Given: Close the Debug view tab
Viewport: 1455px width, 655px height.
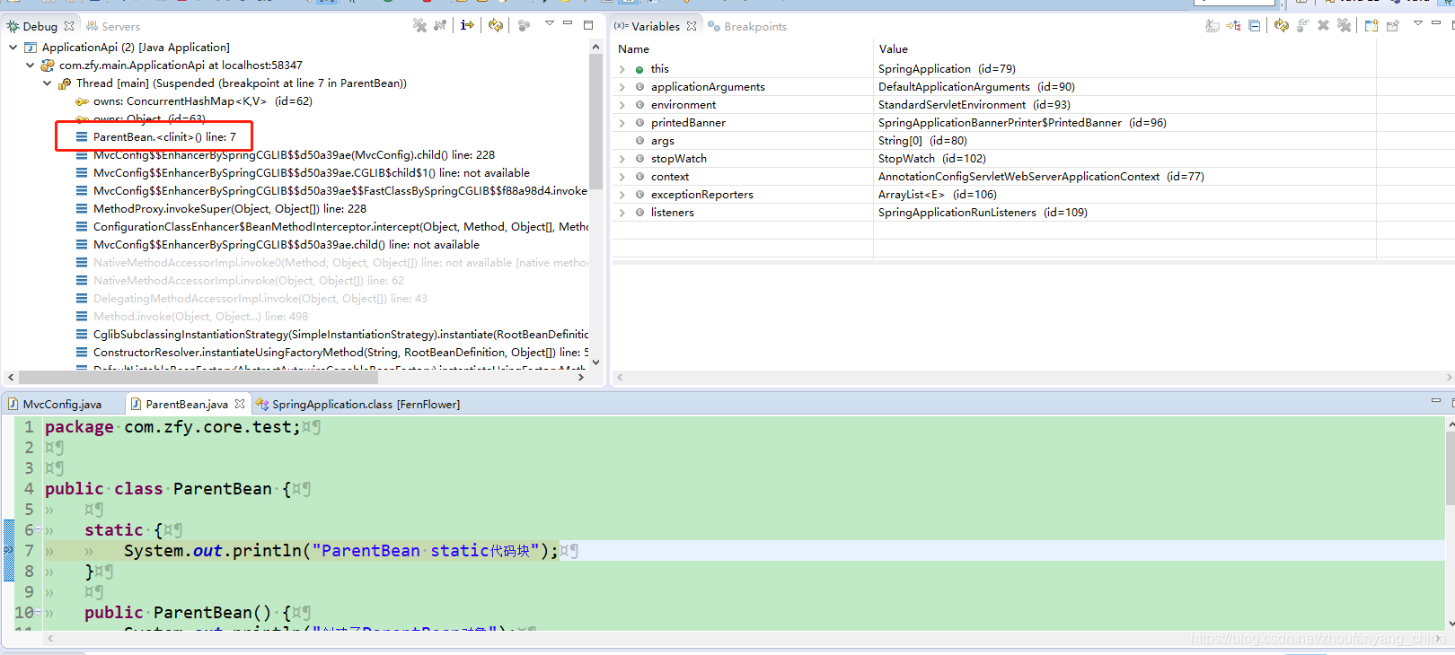Looking at the screenshot, I should 69,26.
